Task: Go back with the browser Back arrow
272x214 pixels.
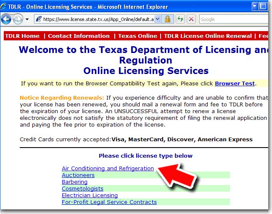Action: coord(6,19)
